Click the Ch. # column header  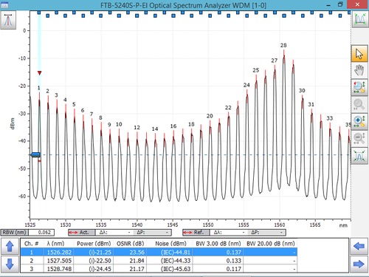[32, 244]
